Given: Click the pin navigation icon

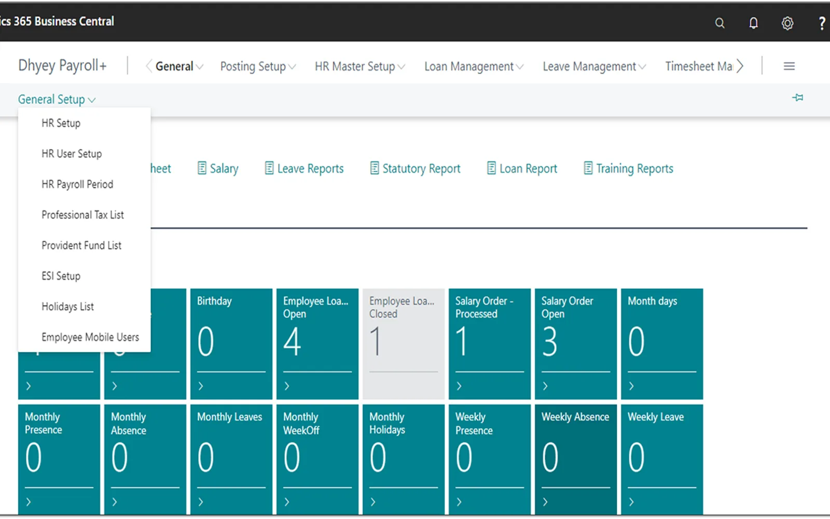Looking at the screenshot, I should coord(798,98).
